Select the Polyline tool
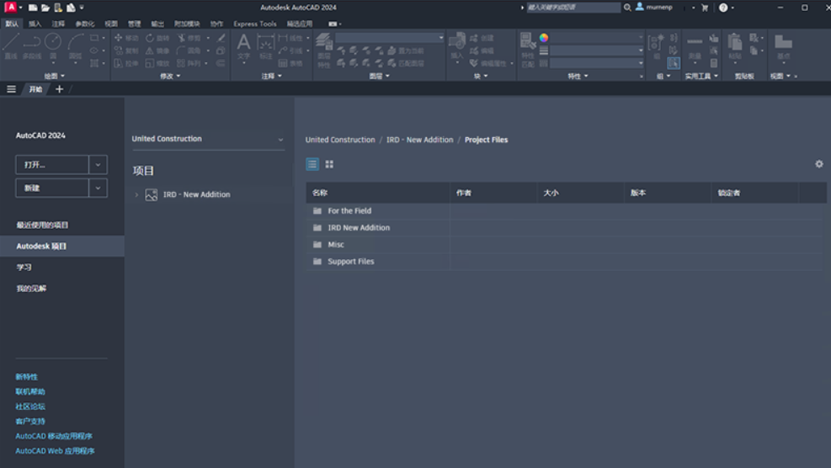Viewport: 831px width, 468px height. tap(32, 45)
